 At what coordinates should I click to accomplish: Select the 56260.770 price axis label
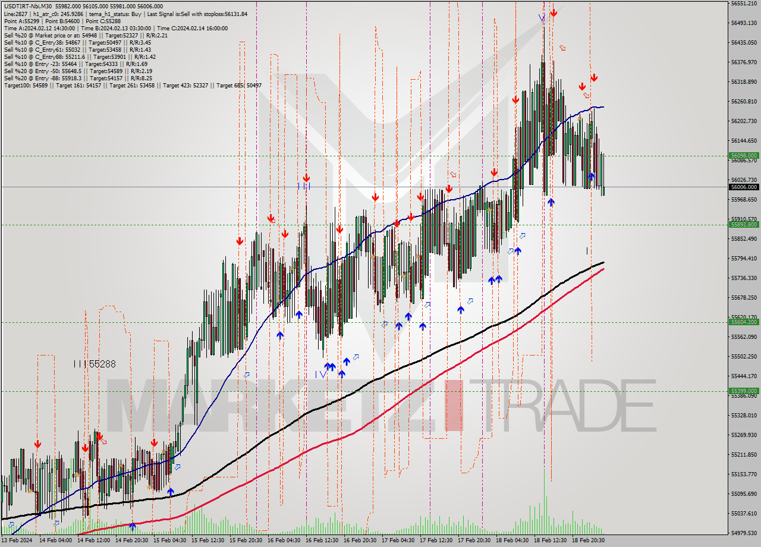click(744, 101)
